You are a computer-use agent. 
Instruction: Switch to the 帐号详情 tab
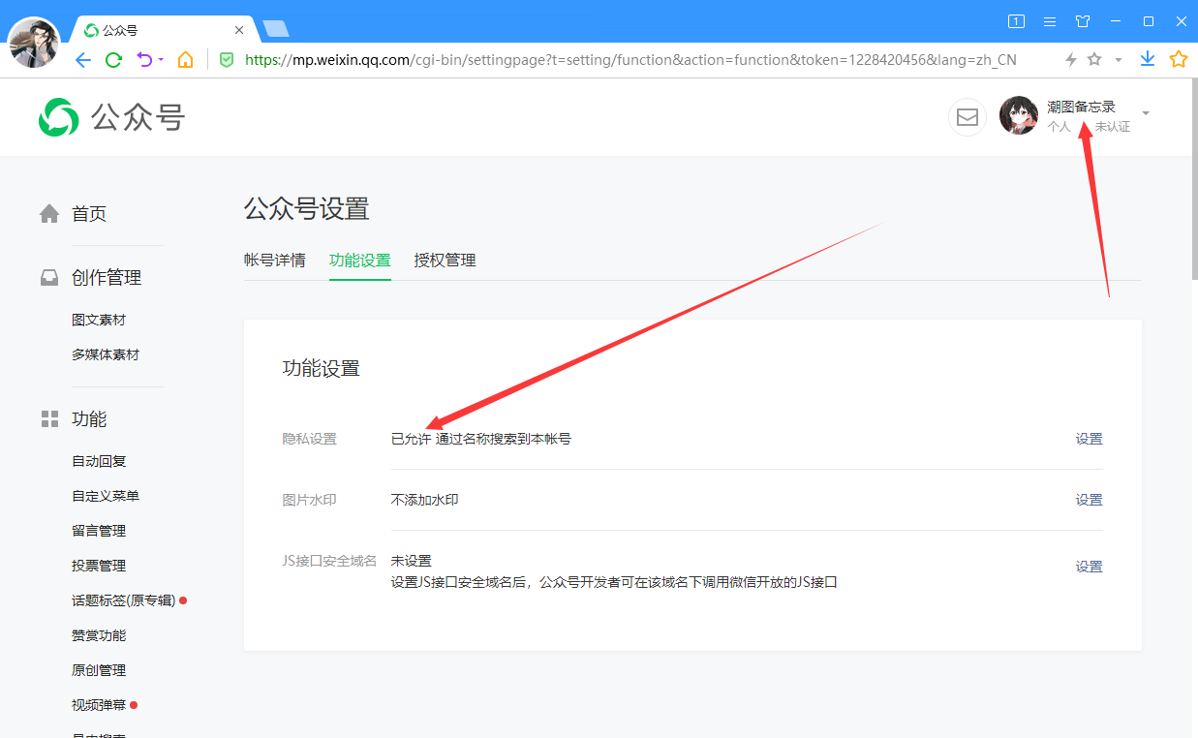275,260
